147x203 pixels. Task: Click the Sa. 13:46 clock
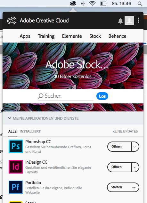[x=121, y=4]
